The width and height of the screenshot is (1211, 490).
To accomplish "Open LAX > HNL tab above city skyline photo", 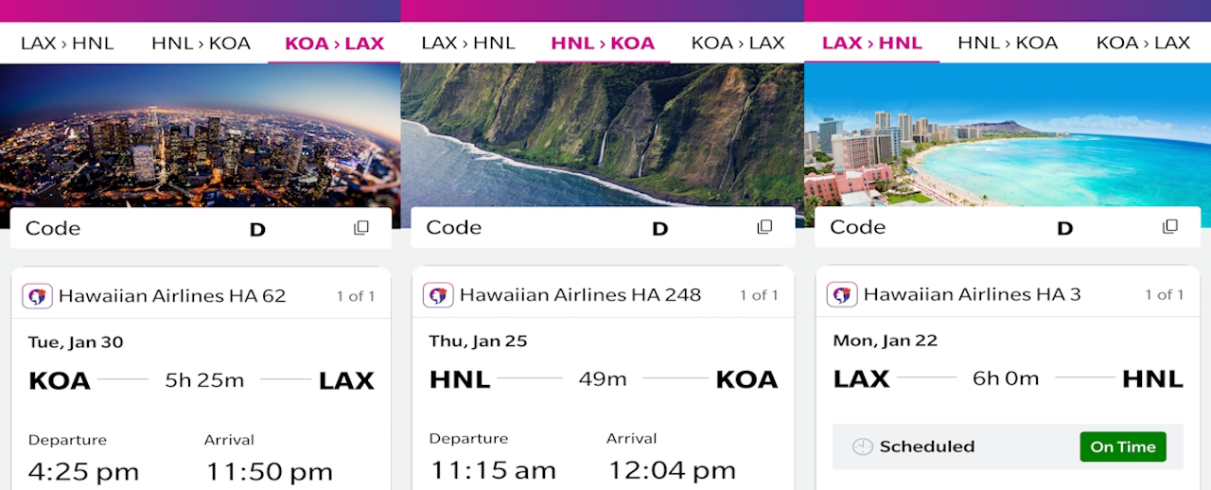I will 67,44.
